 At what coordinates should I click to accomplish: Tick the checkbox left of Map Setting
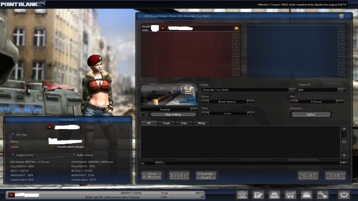(143, 115)
